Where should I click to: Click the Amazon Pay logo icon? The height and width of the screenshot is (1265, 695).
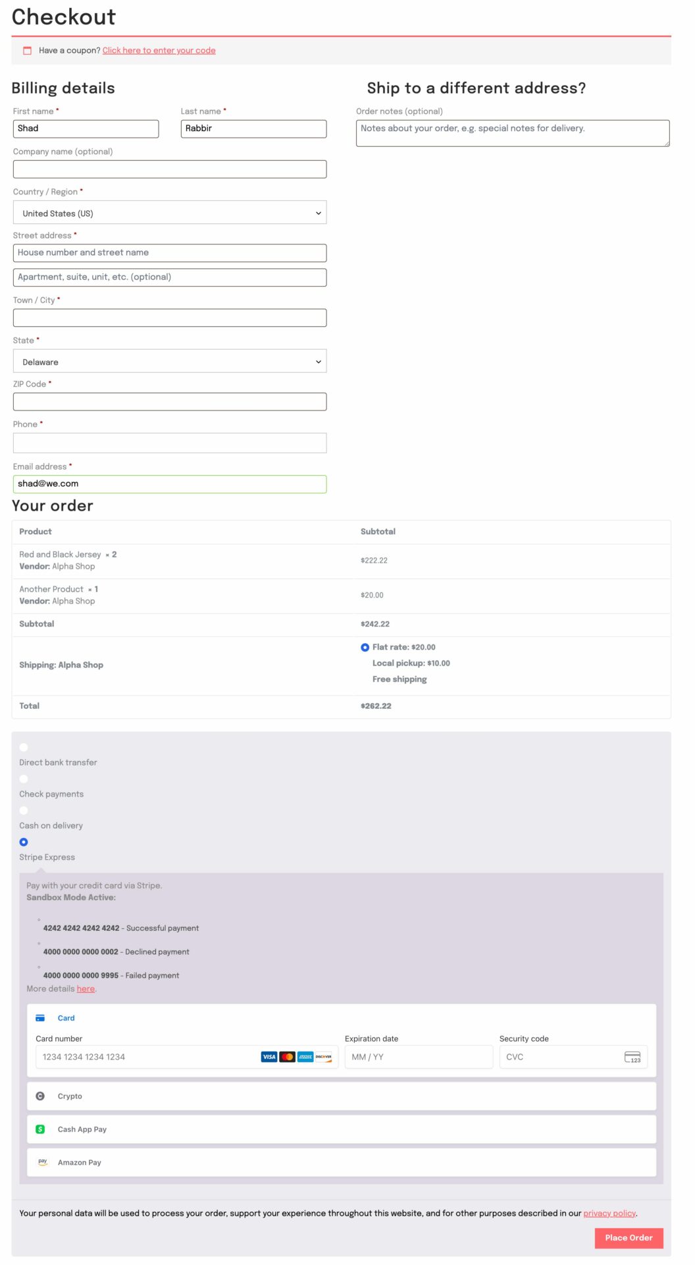tap(43, 1162)
